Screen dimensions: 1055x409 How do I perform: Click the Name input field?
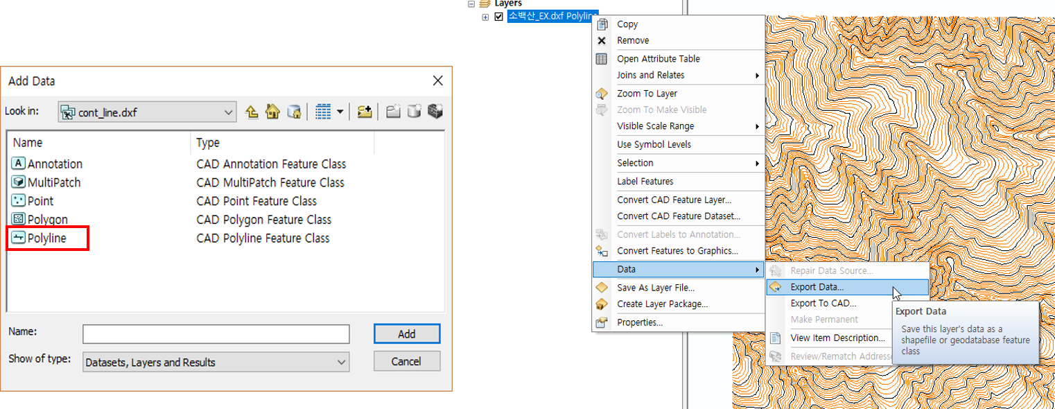click(216, 334)
